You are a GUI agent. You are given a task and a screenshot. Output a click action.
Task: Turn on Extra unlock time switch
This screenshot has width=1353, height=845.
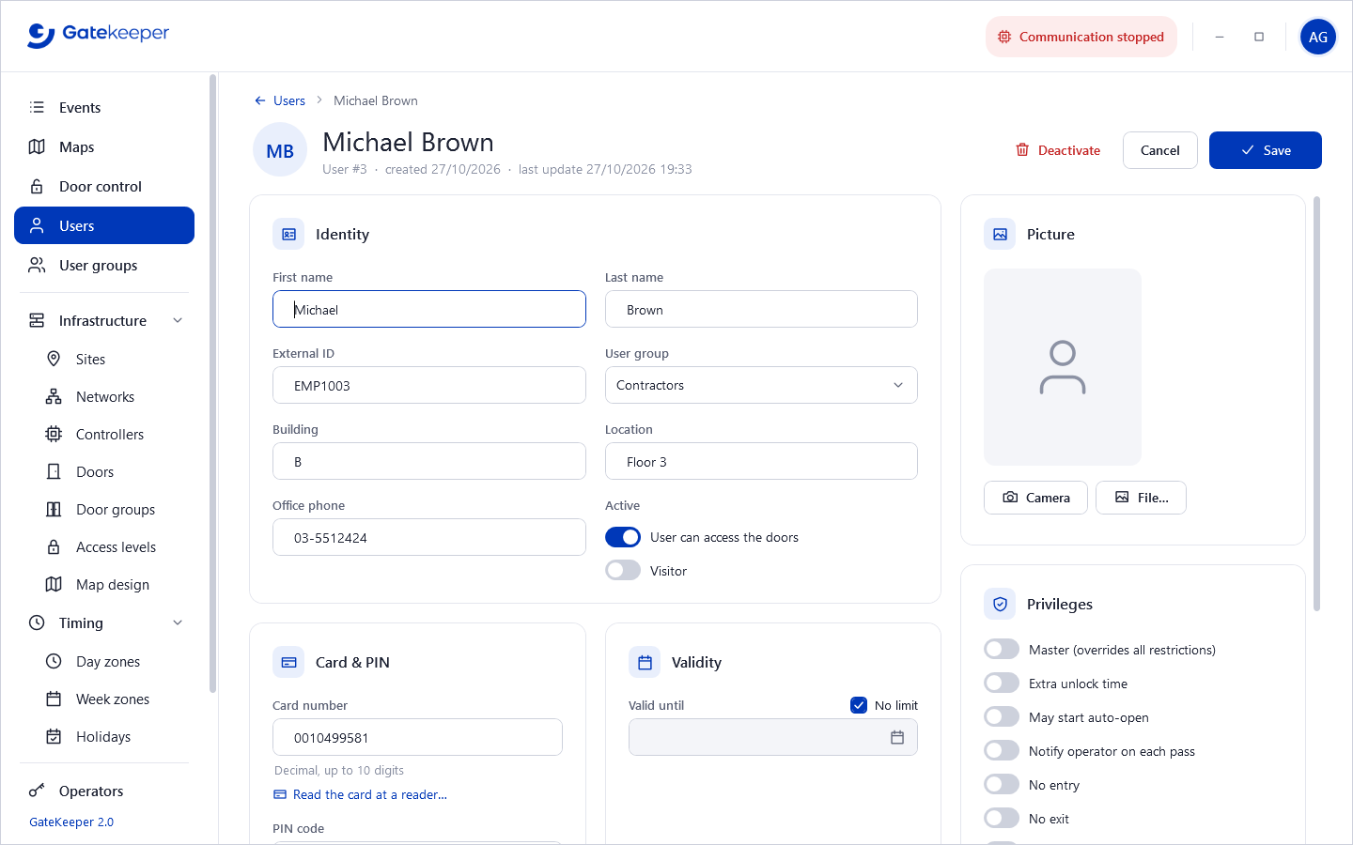click(x=1002, y=684)
